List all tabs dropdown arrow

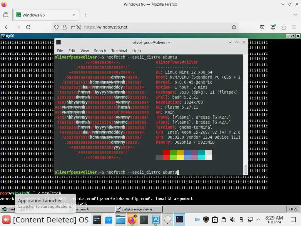coord(295,15)
